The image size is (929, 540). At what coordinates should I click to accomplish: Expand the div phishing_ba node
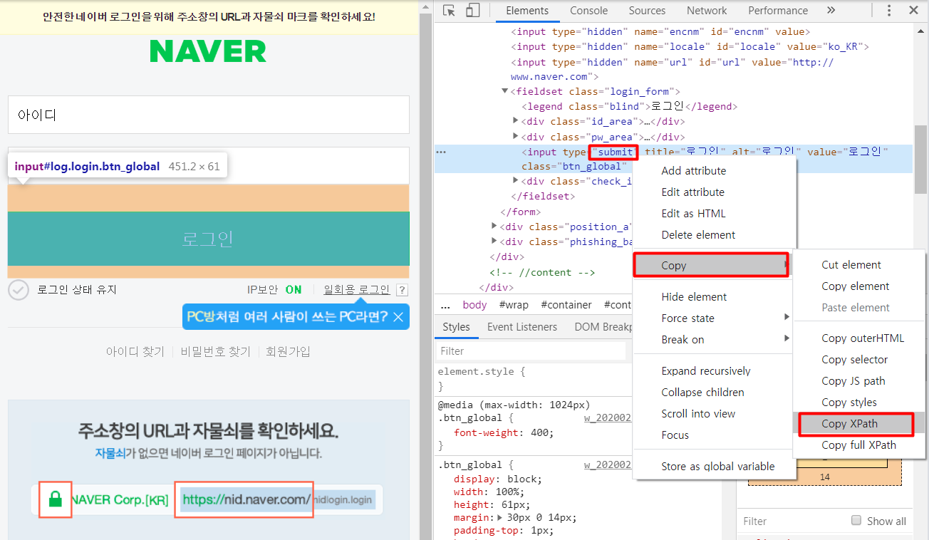(x=494, y=242)
